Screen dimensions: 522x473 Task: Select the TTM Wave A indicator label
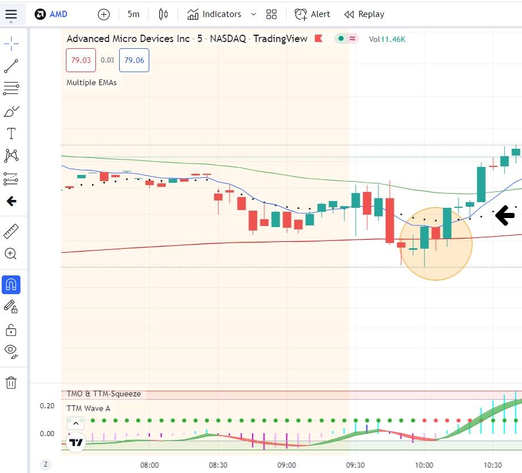pyautogui.click(x=88, y=408)
